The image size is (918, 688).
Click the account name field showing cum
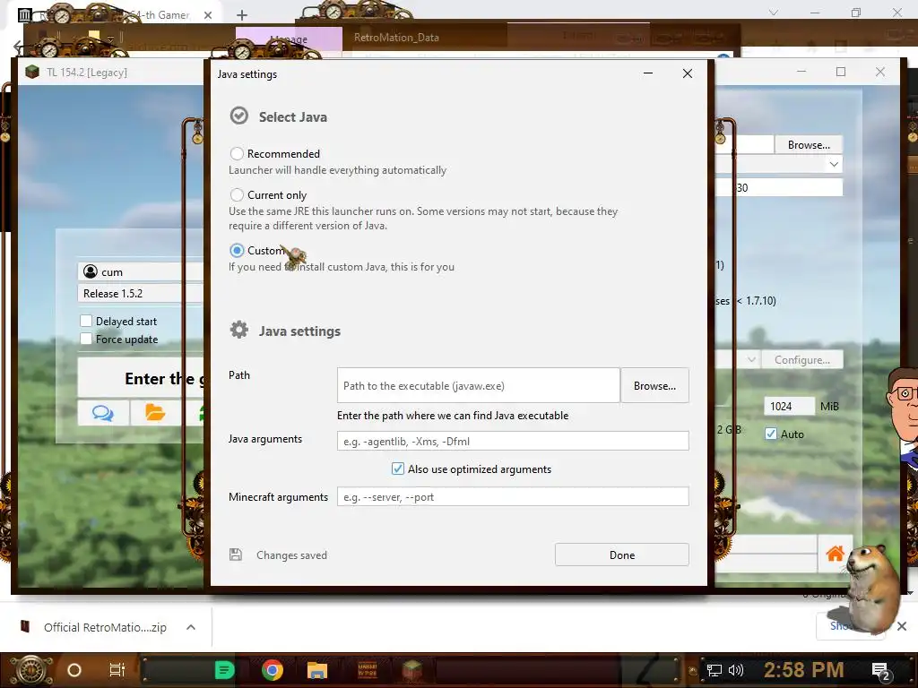141,271
